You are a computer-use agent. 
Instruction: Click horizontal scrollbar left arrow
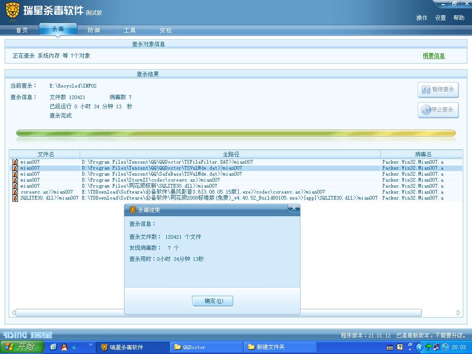coord(13,313)
